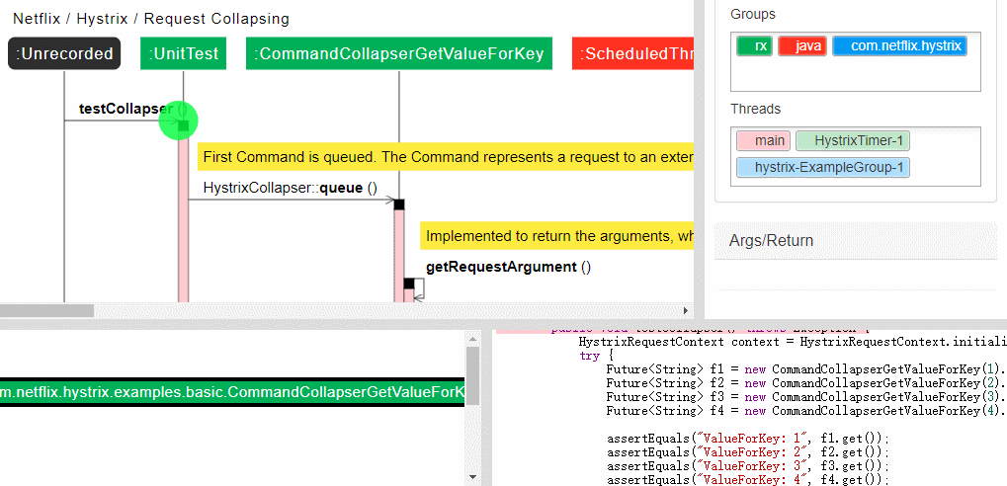Toggle the main thread tag
1007x486 pixels.
764,140
